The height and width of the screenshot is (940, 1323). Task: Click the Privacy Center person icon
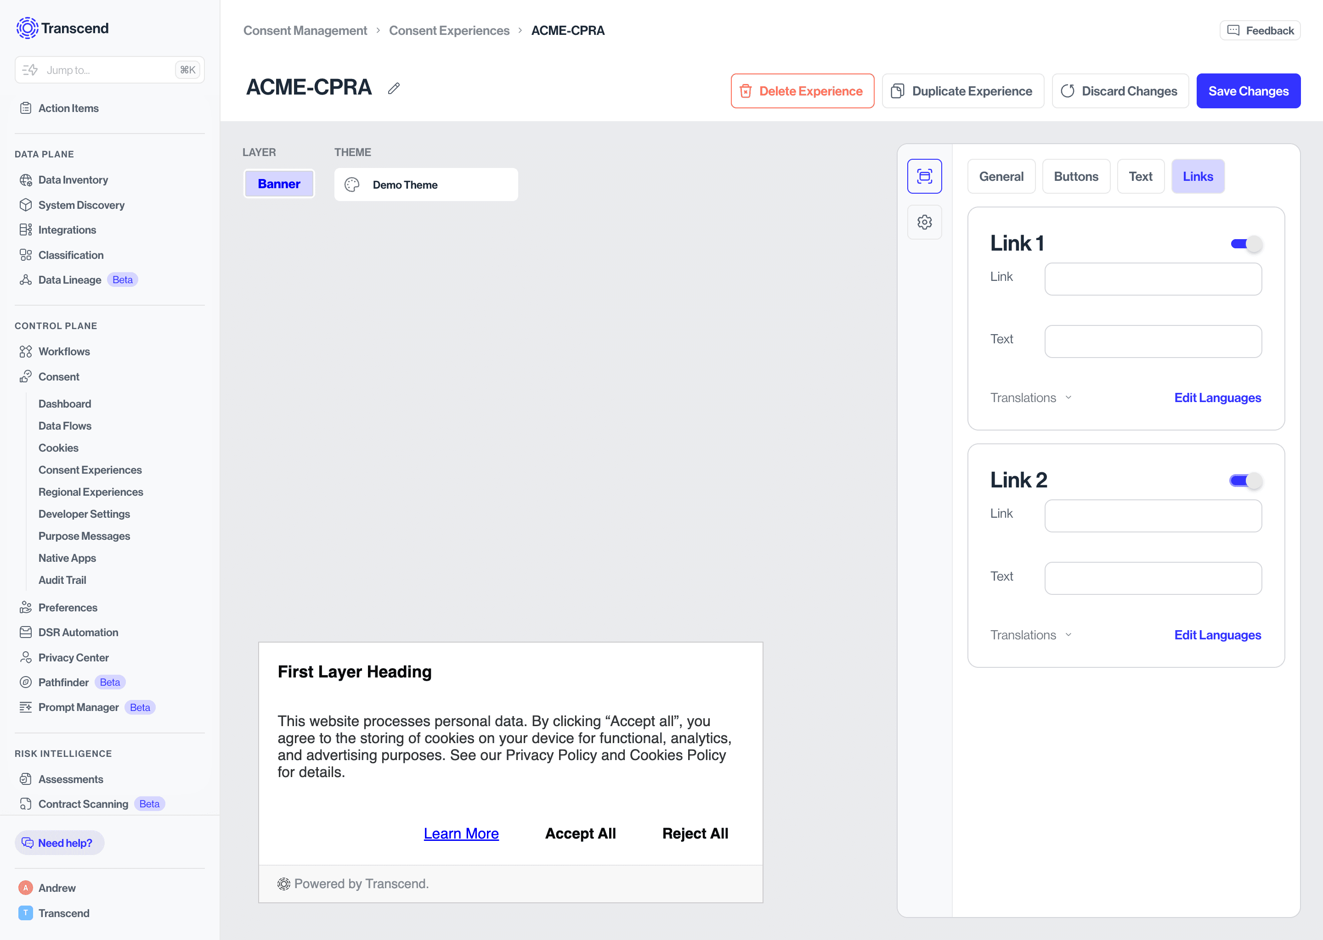click(x=25, y=658)
